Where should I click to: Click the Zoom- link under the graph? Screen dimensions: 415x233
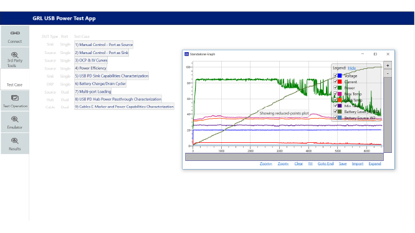(283, 163)
